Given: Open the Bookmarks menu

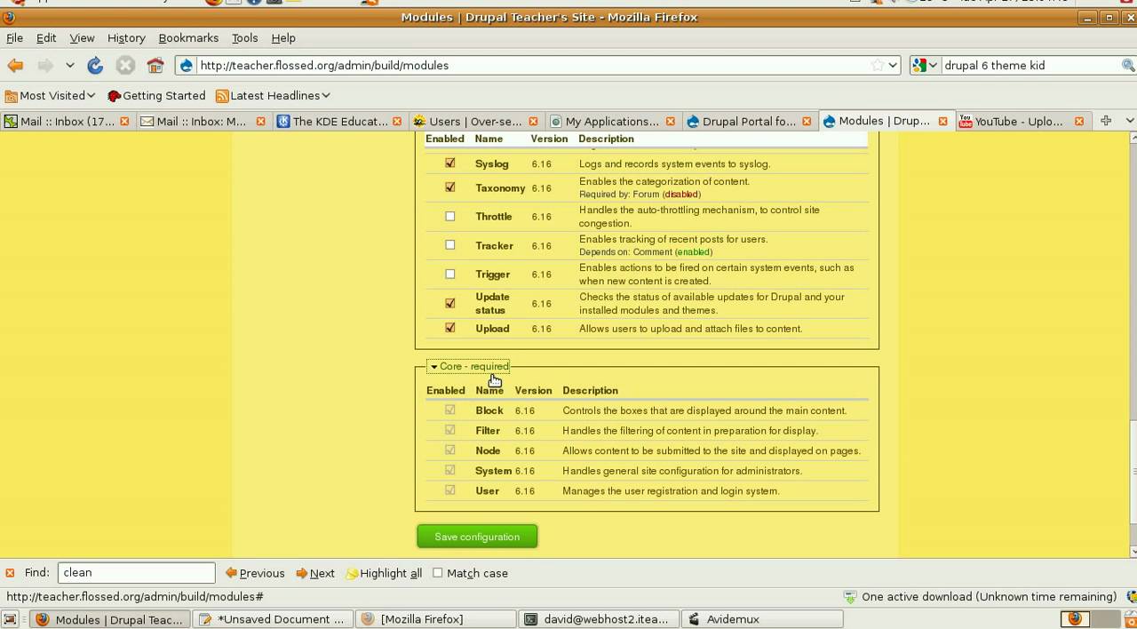Looking at the screenshot, I should click(x=188, y=38).
